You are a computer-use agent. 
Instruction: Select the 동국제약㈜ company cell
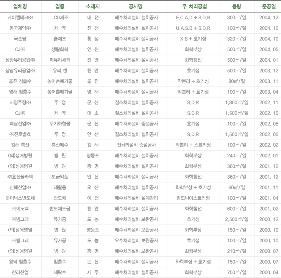click(x=20, y=28)
